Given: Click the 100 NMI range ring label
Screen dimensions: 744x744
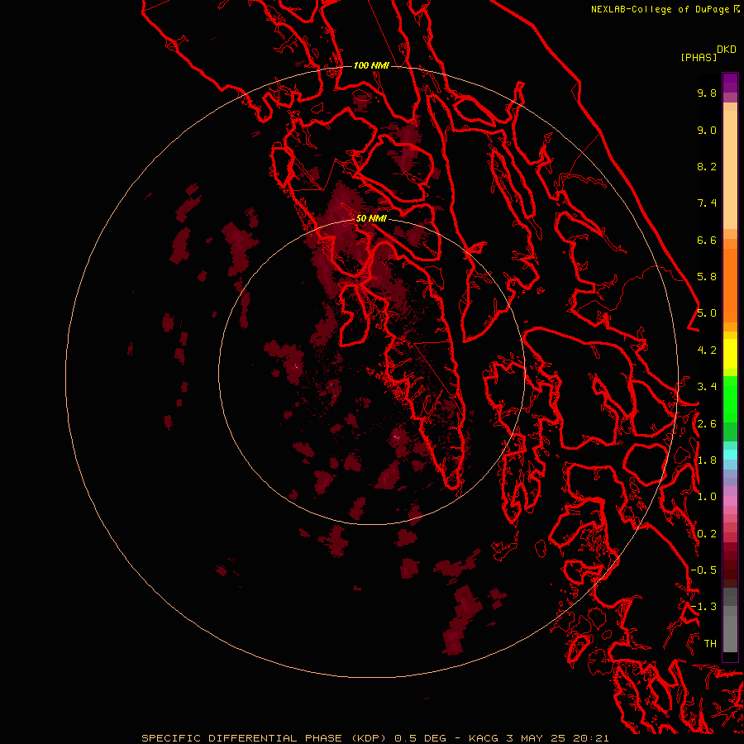Looking at the screenshot, I should (x=371, y=65).
